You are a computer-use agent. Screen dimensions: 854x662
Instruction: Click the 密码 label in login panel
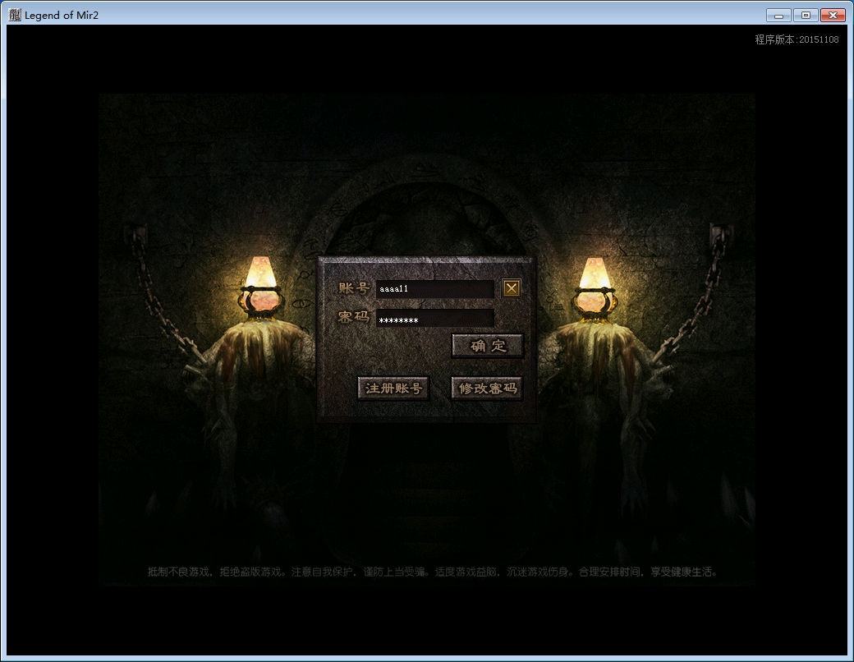pyautogui.click(x=354, y=316)
